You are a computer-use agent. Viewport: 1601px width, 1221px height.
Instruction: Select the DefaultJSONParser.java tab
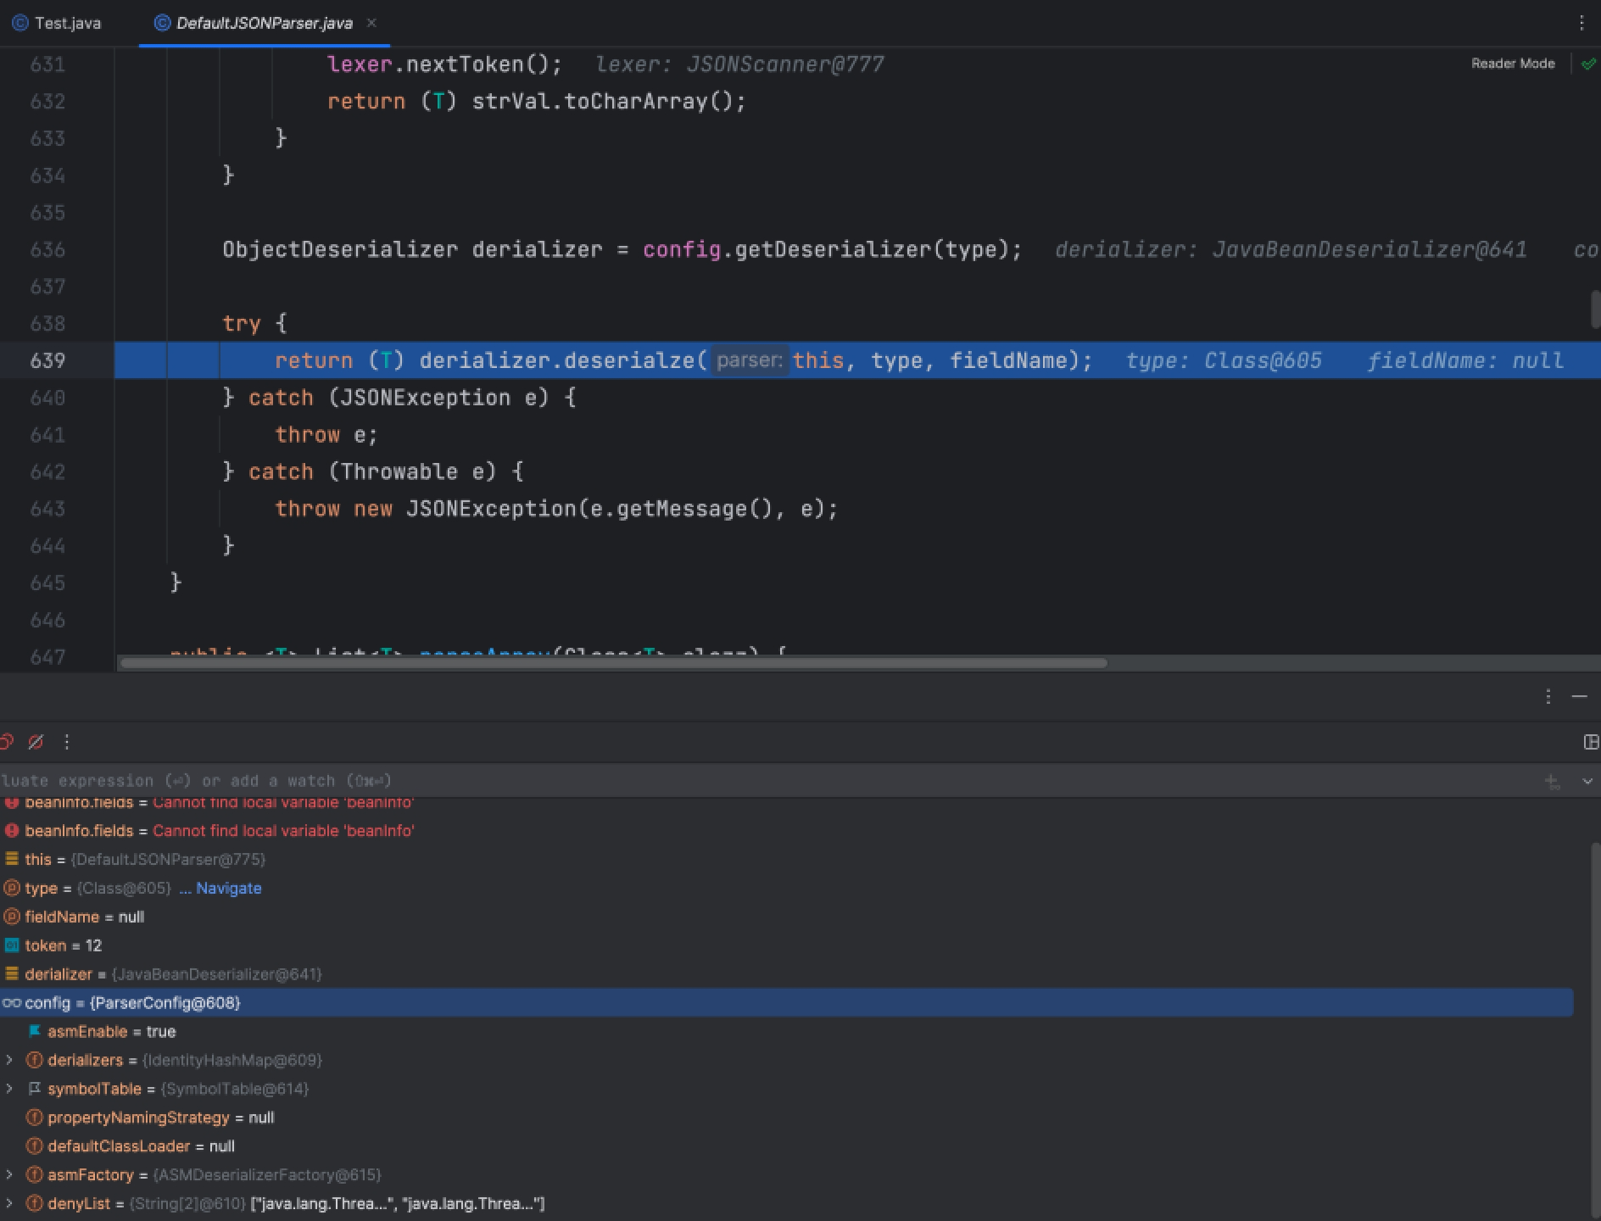(264, 23)
